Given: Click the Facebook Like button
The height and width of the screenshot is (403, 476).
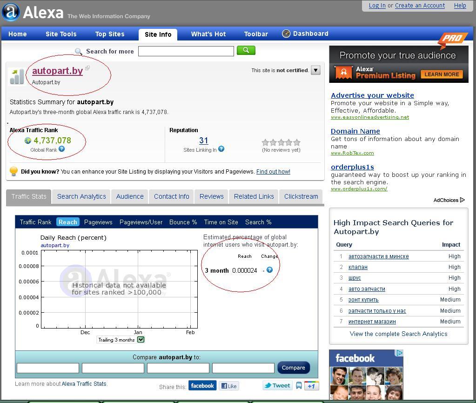Looking at the screenshot, I should tap(229, 386).
